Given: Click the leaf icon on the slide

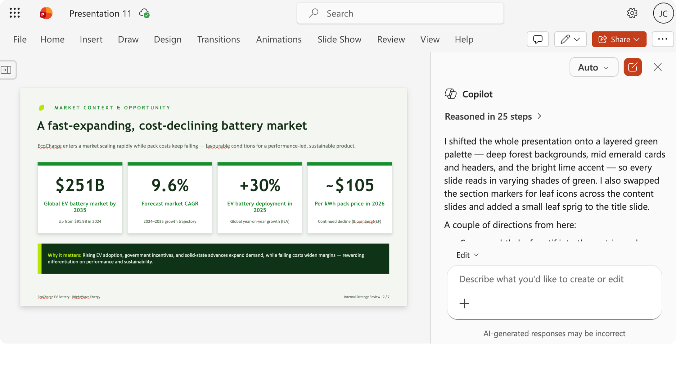Looking at the screenshot, I should 42,108.
